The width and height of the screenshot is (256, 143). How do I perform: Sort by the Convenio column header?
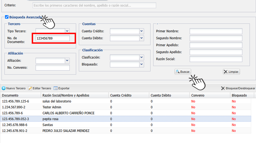point(210,95)
